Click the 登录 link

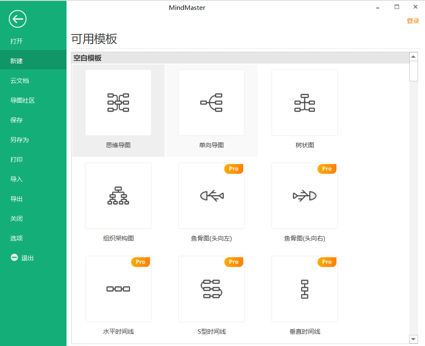(x=413, y=21)
